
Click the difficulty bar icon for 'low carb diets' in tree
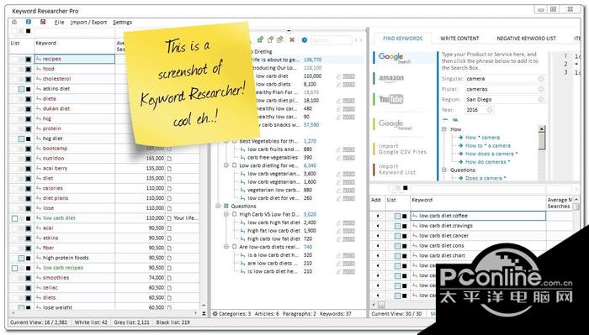348,85
